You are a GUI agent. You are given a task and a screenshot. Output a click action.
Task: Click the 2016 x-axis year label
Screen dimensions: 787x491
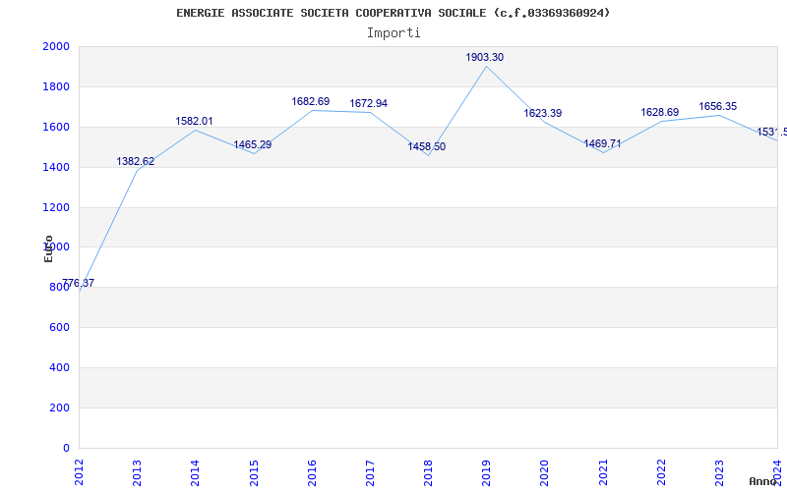coord(312,471)
